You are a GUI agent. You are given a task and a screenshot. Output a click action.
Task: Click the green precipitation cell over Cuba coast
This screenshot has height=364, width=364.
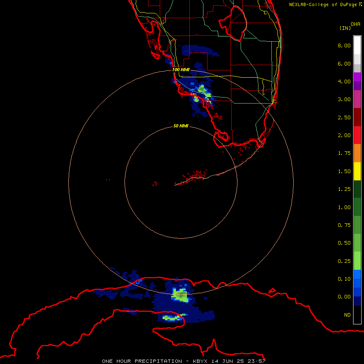pyautogui.click(x=180, y=295)
